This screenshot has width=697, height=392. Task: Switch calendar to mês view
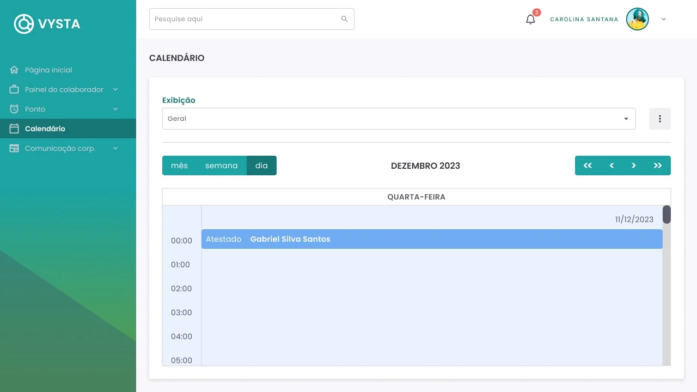pyautogui.click(x=179, y=166)
